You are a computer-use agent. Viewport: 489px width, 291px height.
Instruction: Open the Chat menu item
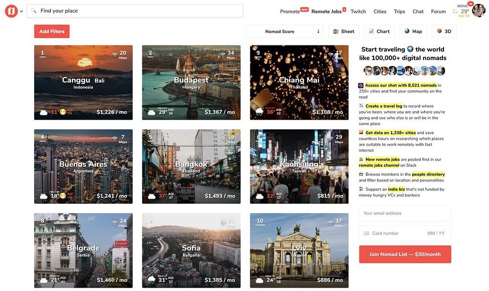(x=418, y=12)
